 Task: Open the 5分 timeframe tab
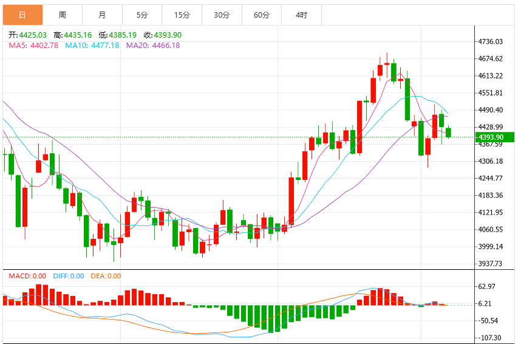coord(142,15)
